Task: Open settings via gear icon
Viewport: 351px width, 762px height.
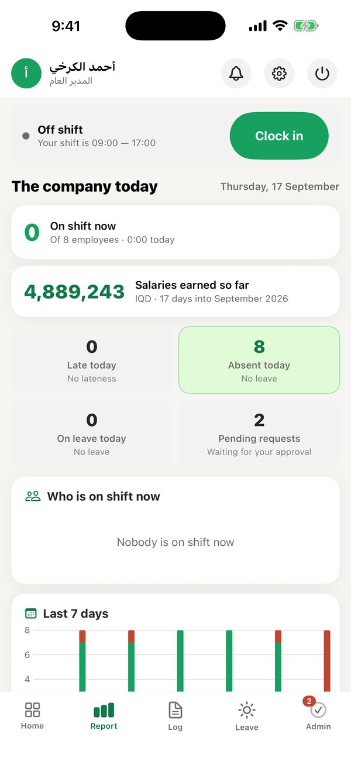Action: click(x=280, y=74)
